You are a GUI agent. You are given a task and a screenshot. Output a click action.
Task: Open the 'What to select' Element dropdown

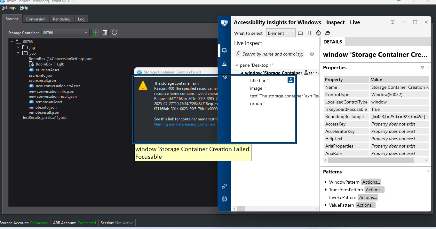281,33
